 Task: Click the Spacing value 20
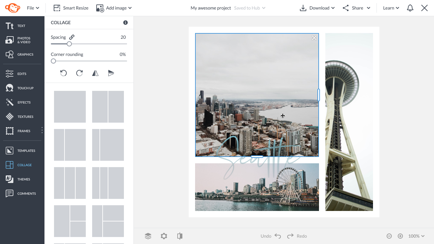point(123,37)
